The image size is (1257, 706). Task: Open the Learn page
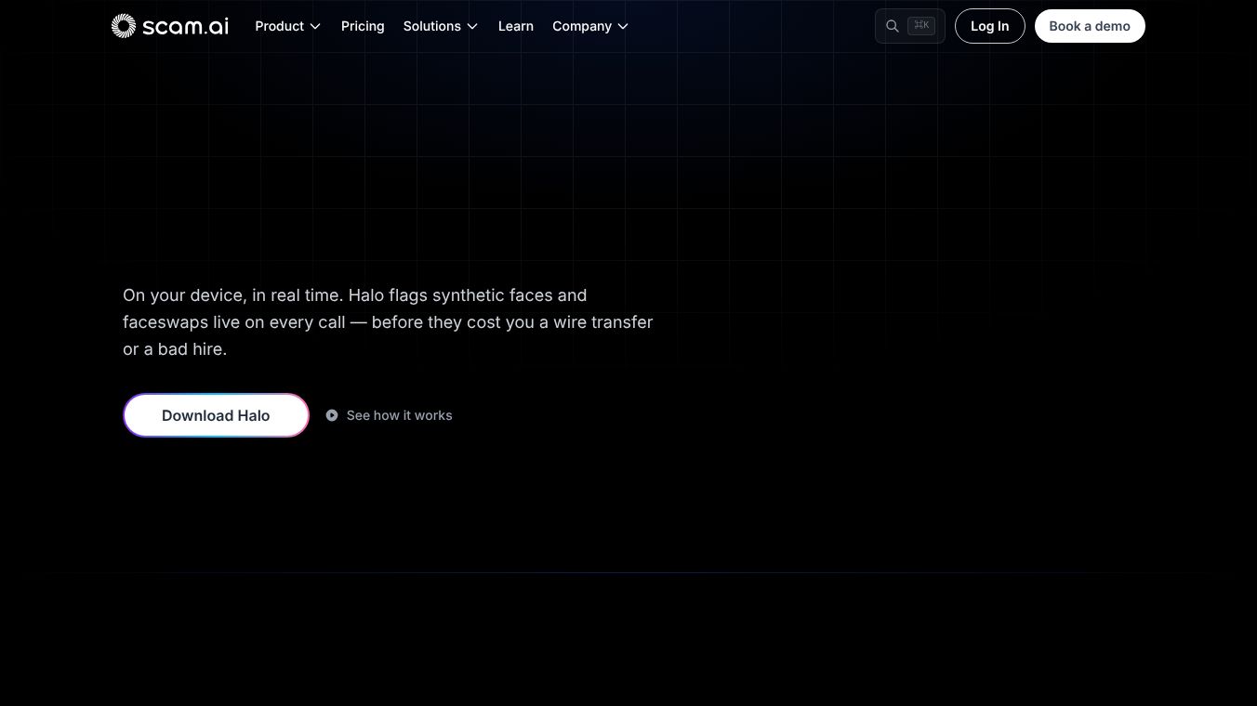(516, 26)
